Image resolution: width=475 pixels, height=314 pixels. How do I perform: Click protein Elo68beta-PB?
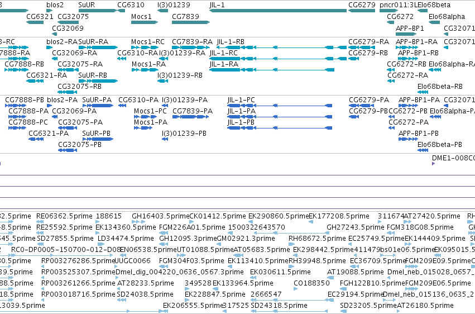(x=440, y=145)
